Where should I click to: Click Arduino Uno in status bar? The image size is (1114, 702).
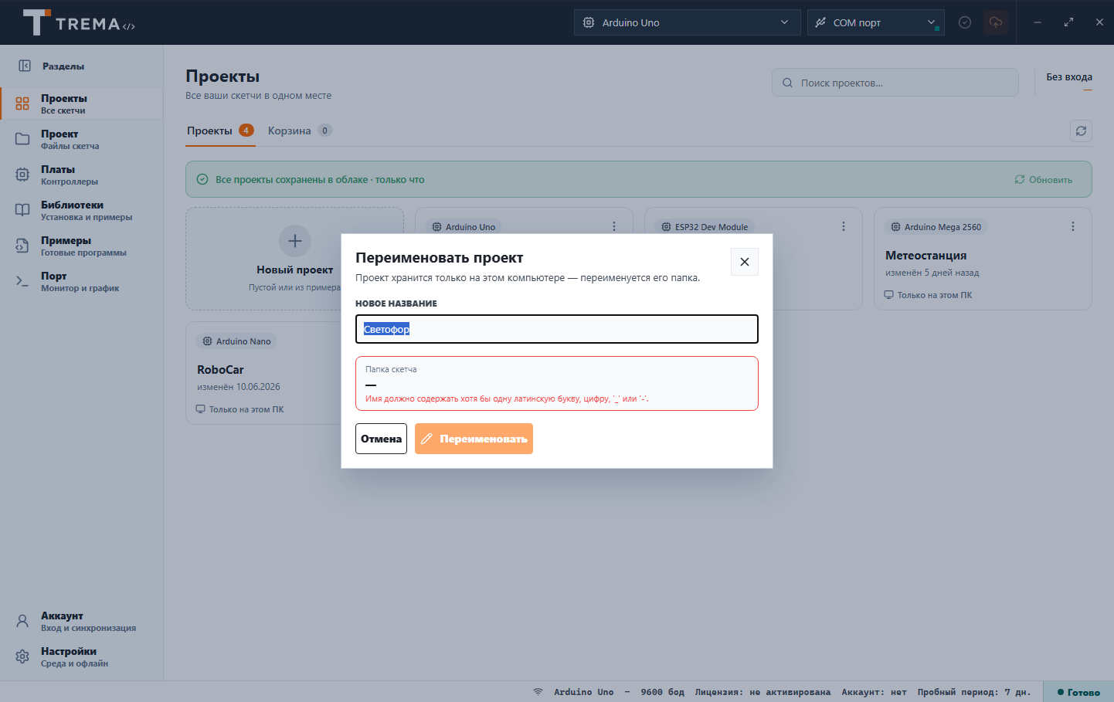pos(583,692)
